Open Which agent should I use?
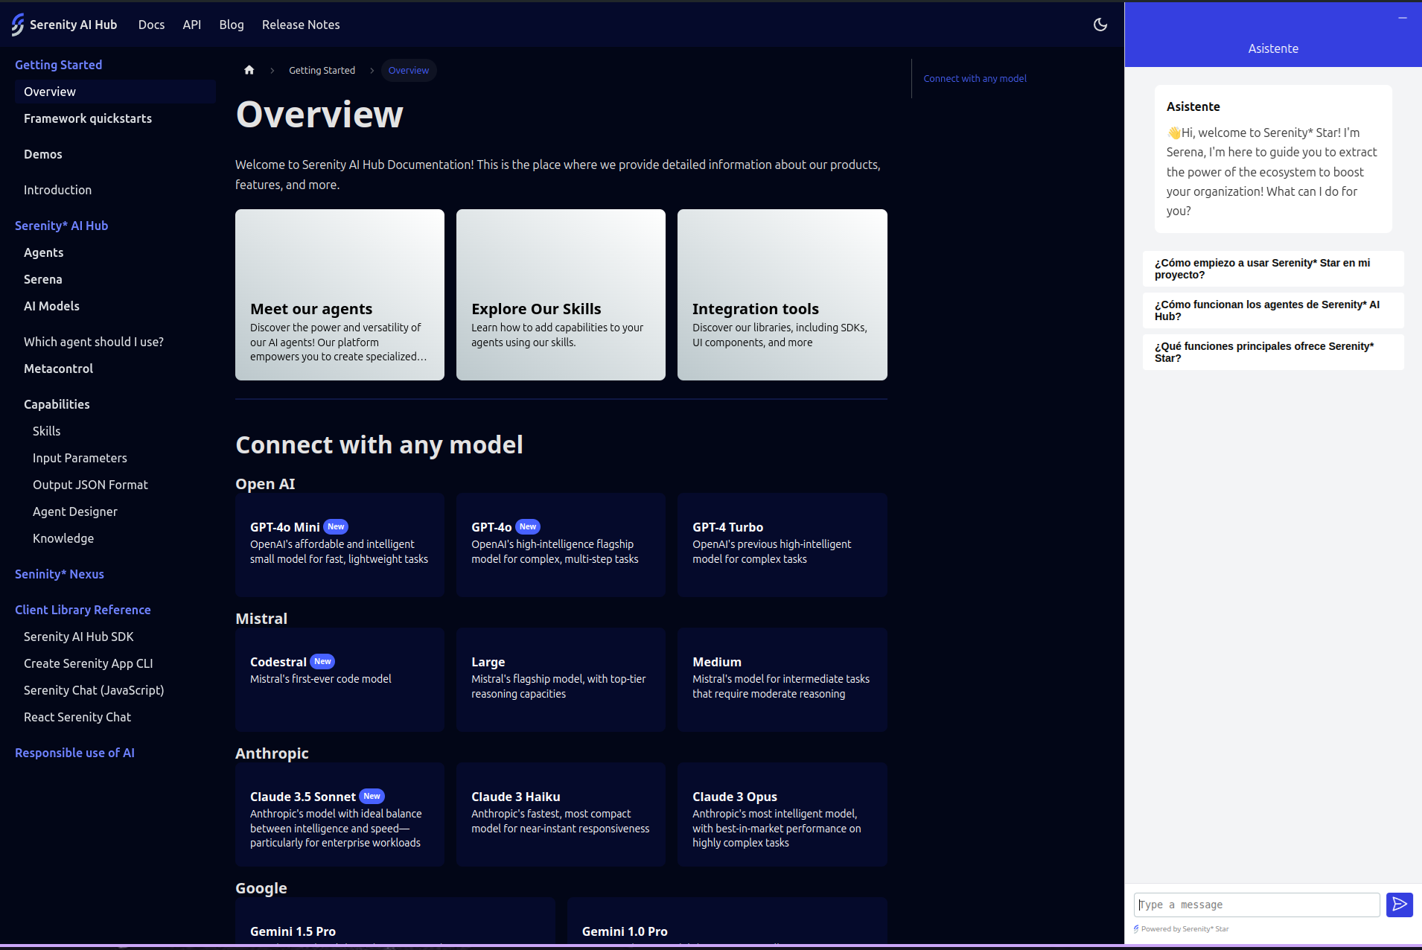Image resolution: width=1422 pixels, height=950 pixels. (x=94, y=342)
